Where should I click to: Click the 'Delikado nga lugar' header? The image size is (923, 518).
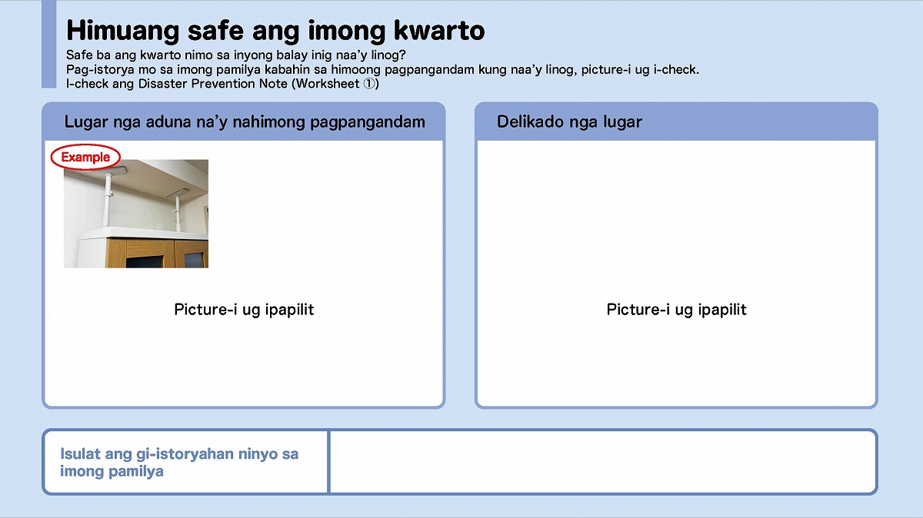569,121
